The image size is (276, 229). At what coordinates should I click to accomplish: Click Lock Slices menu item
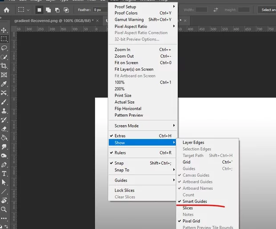(x=142, y=190)
